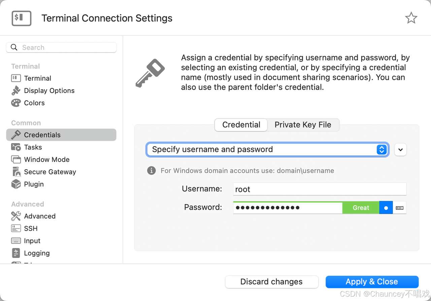Open the password generator button

pyautogui.click(x=400, y=208)
